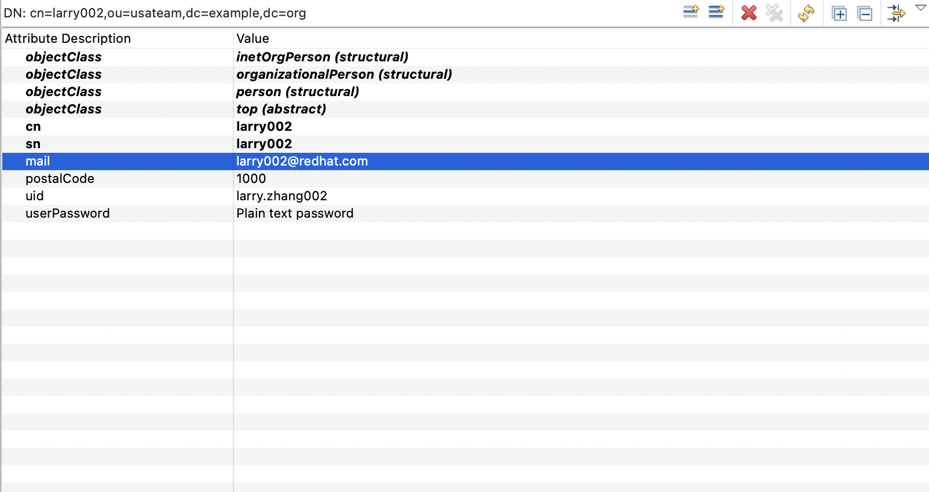Click the Collapse All icon
The height and width of the screenshot is (492, 929).
coord(865,13)
